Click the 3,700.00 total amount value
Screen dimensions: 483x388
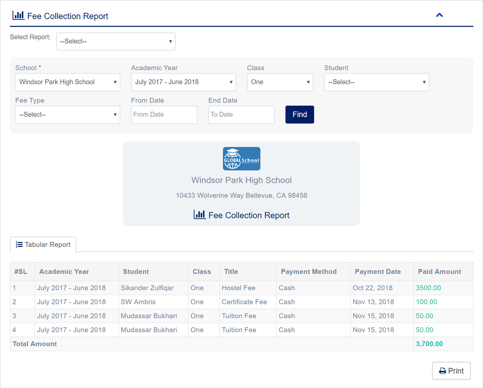[429, 344]
